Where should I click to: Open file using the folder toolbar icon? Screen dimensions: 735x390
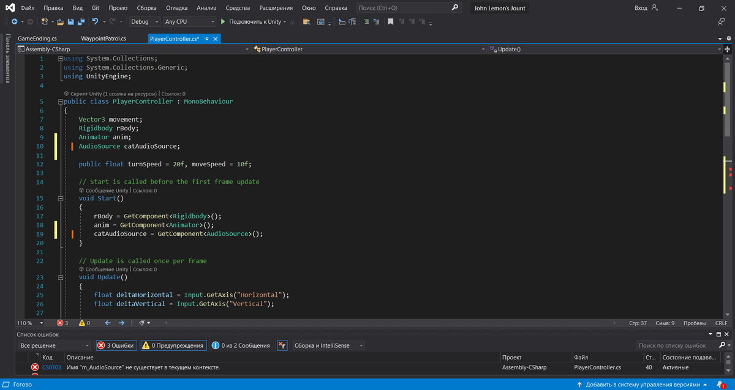click(x=60, y=21)
